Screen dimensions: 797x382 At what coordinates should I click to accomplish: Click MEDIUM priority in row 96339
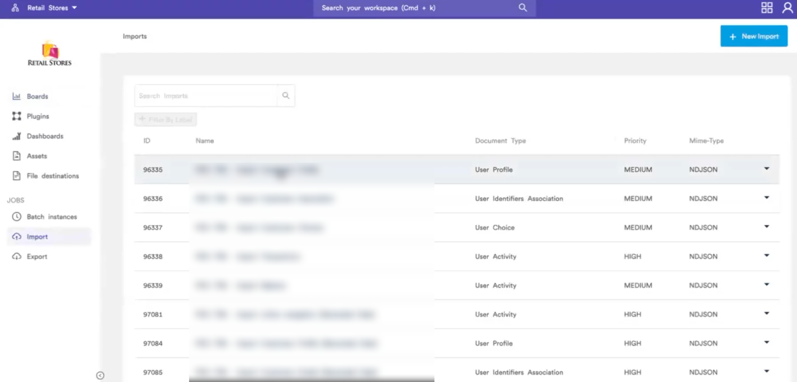pos(638,285)
